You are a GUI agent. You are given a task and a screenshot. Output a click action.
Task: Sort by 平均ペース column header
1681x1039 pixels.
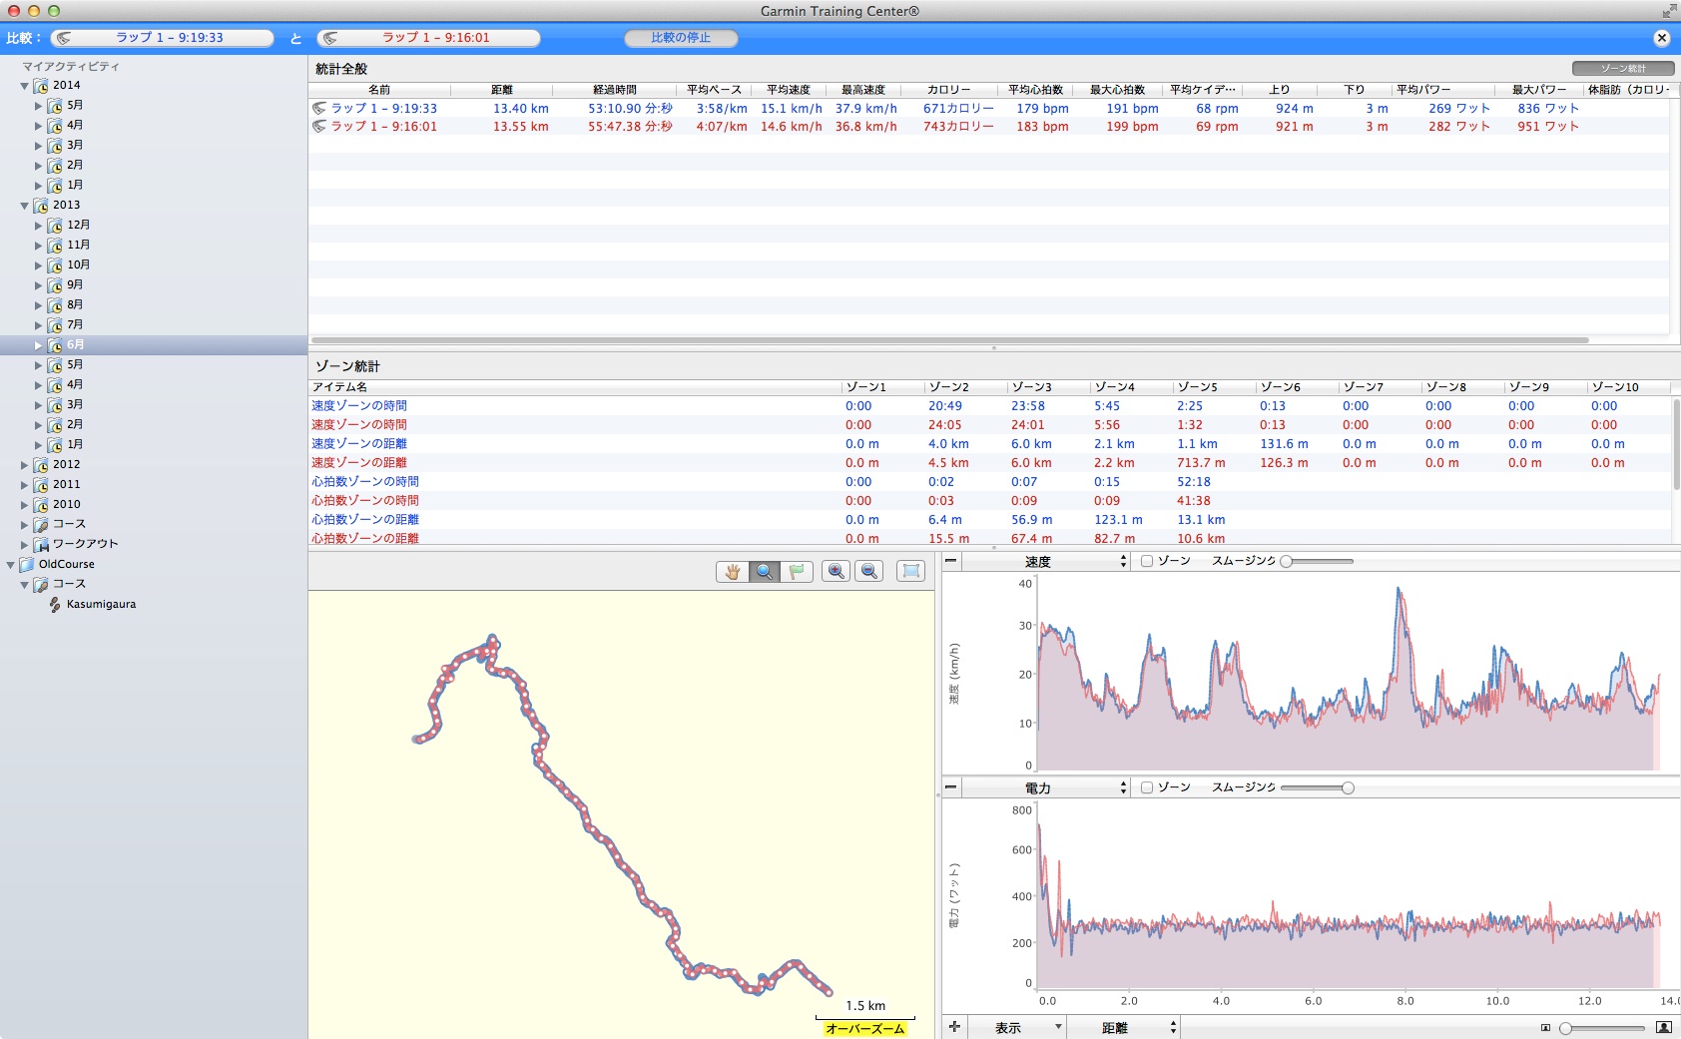(x=715, y=90)
